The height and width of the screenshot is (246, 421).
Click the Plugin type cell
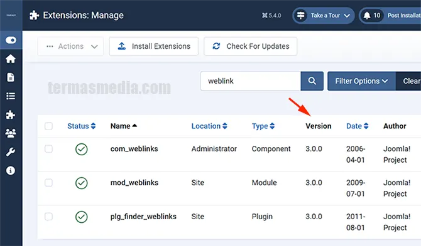pos(262,217)
